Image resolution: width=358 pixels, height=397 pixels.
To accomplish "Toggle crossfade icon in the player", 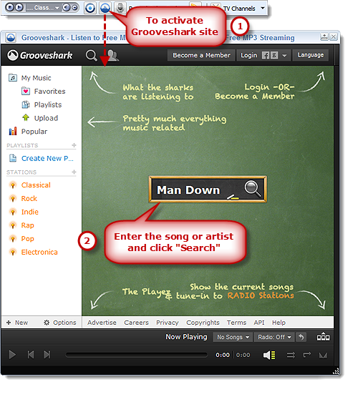I will click(323, 356).
